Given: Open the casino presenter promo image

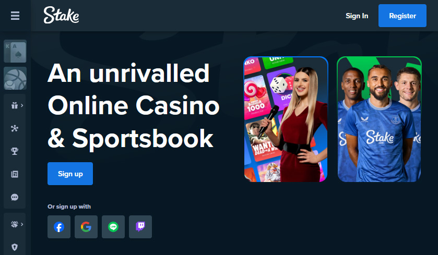Looking at the screenshot, I should [x=286, y=119].
